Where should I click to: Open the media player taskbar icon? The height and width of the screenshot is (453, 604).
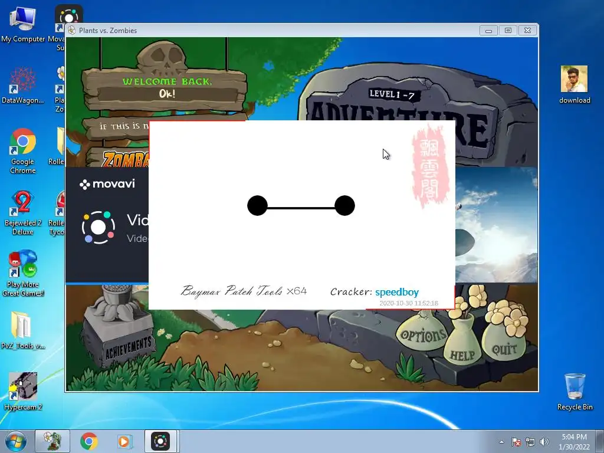tap(124, 441)
